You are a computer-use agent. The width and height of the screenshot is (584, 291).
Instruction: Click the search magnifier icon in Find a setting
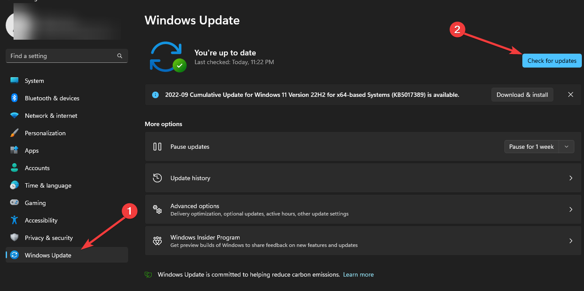point(120,56)
